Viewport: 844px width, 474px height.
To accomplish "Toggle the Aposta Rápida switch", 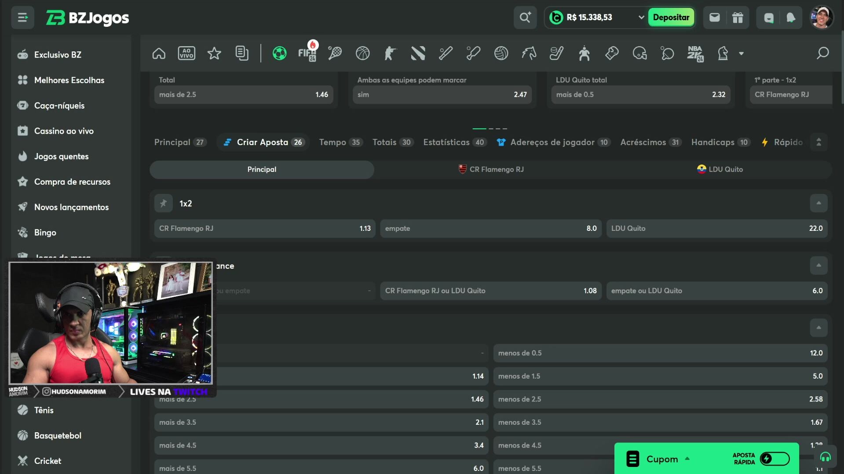I will coord(775,459).
